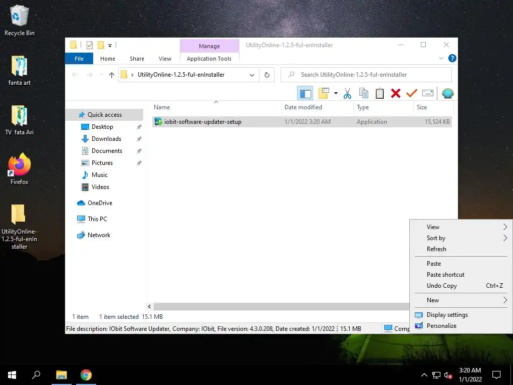Viewport: 513px width, 385px height.
Task: Select the fanta art desktop folder
Action: [20, 70]
